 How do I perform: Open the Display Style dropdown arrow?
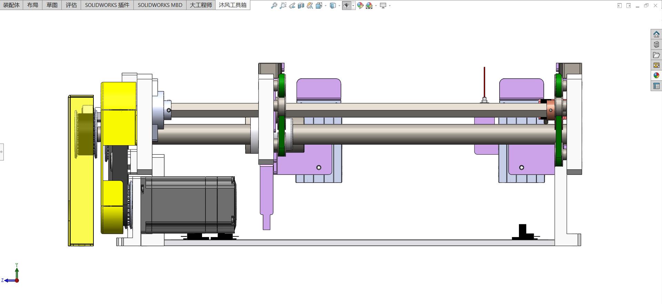click(339, 6)
